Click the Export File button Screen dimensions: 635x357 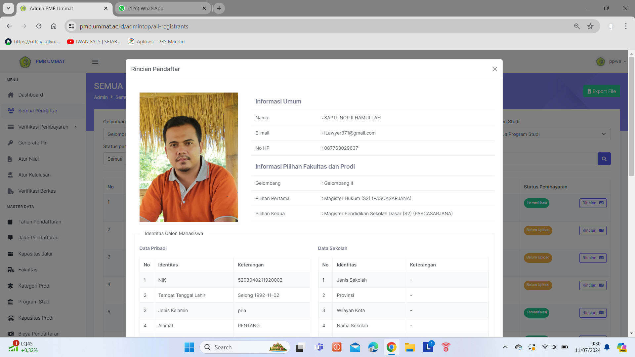coord(602,91)
